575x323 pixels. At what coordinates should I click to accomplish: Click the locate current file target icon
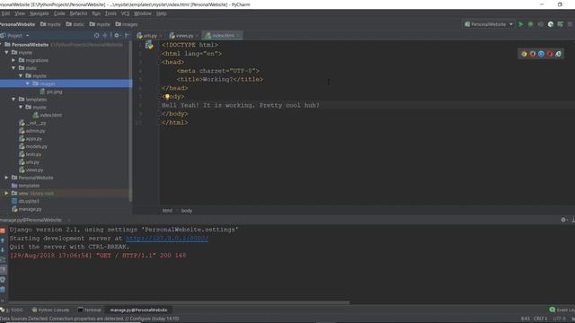(x=96, y=36)
